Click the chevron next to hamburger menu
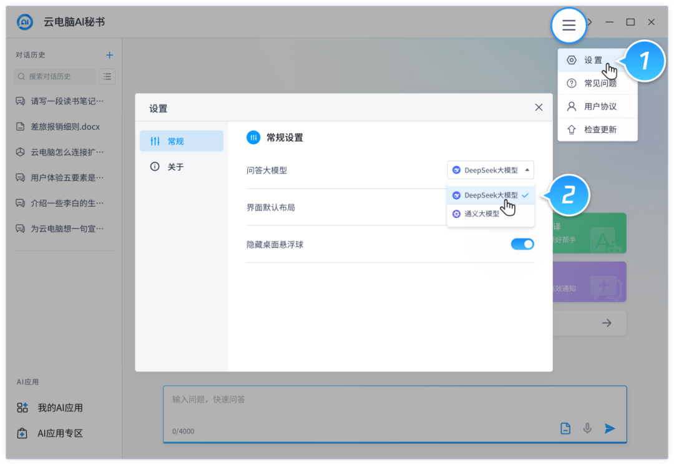The image size is (674, 465). pyautogui.click(x=590, y=22)
